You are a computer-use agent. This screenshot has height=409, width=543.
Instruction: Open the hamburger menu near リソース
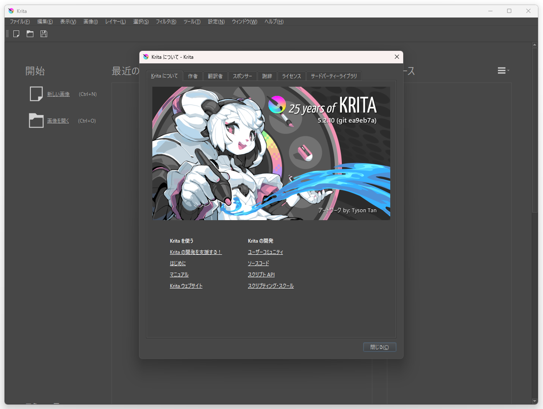[502, 70]
